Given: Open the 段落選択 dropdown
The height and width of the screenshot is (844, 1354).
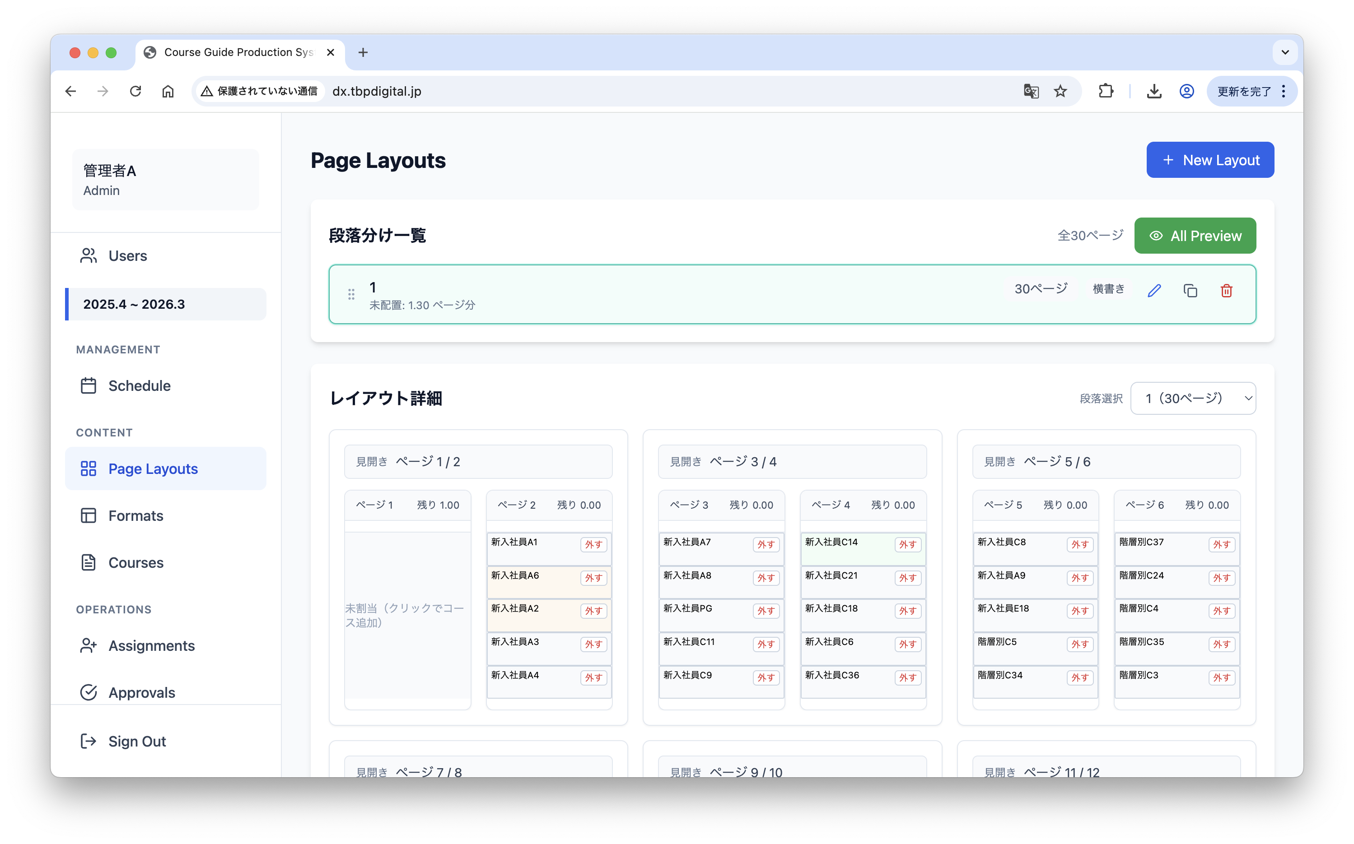Looking at the screenshot, I should pos(1194,398).
